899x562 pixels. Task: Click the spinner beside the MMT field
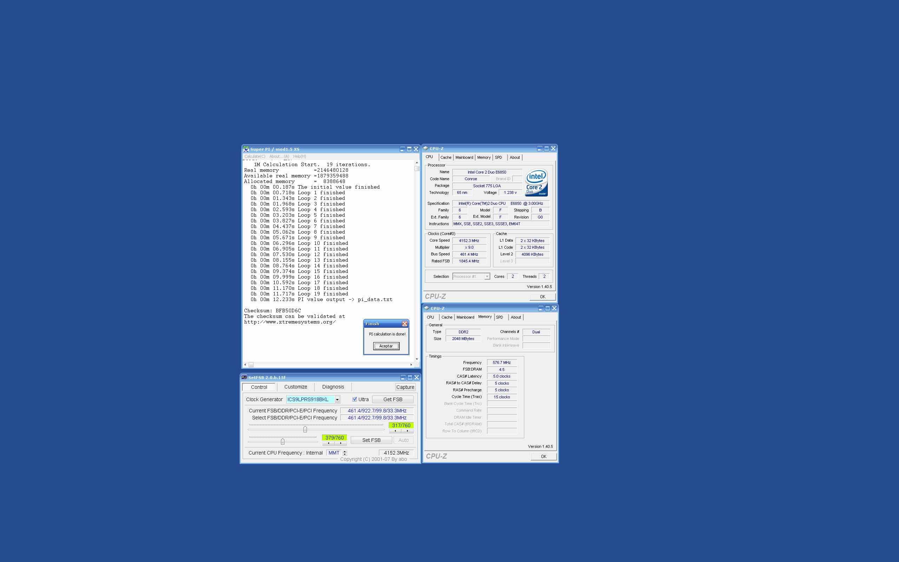pyautogui.click(x=345, y=453)
